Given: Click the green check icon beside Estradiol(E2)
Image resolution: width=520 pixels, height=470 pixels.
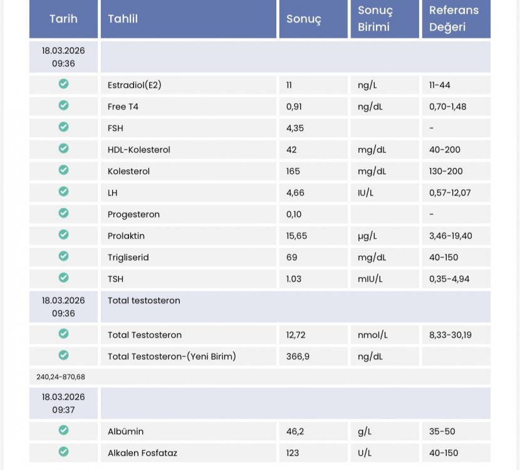Looking at the screenshot, I should point(63,84).
